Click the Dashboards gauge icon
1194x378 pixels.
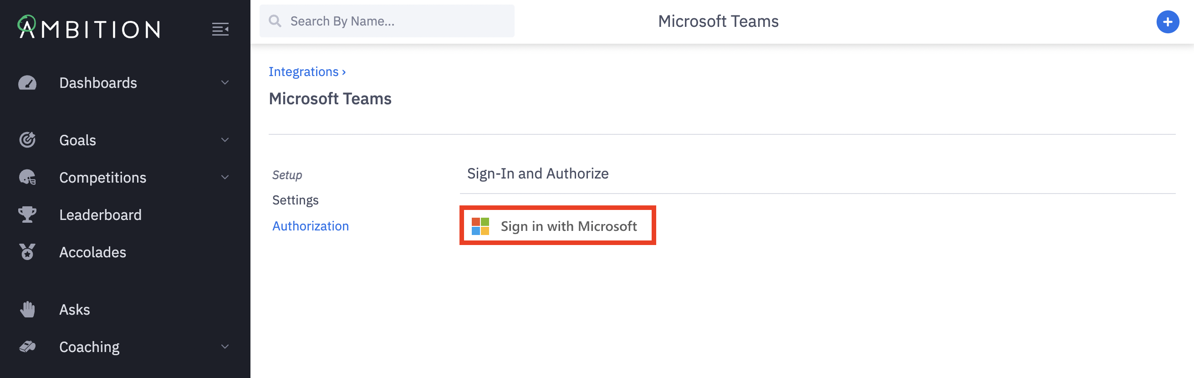point(27,83)
